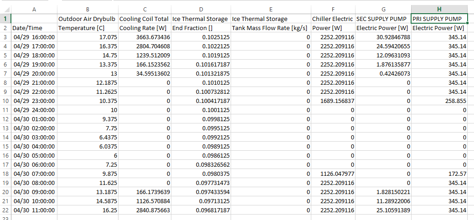Click end fraction value 0.096817187
Viewport: 474px width, 220px height.
tap(201, 210)
